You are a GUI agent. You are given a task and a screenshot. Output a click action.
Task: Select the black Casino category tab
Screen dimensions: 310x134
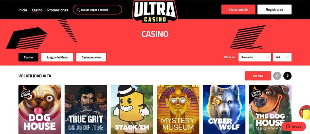[x=28, y=57]
